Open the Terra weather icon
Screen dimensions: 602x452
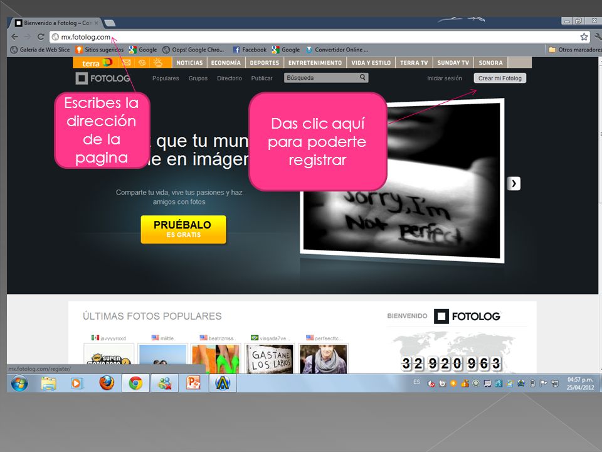pos(158,63)
